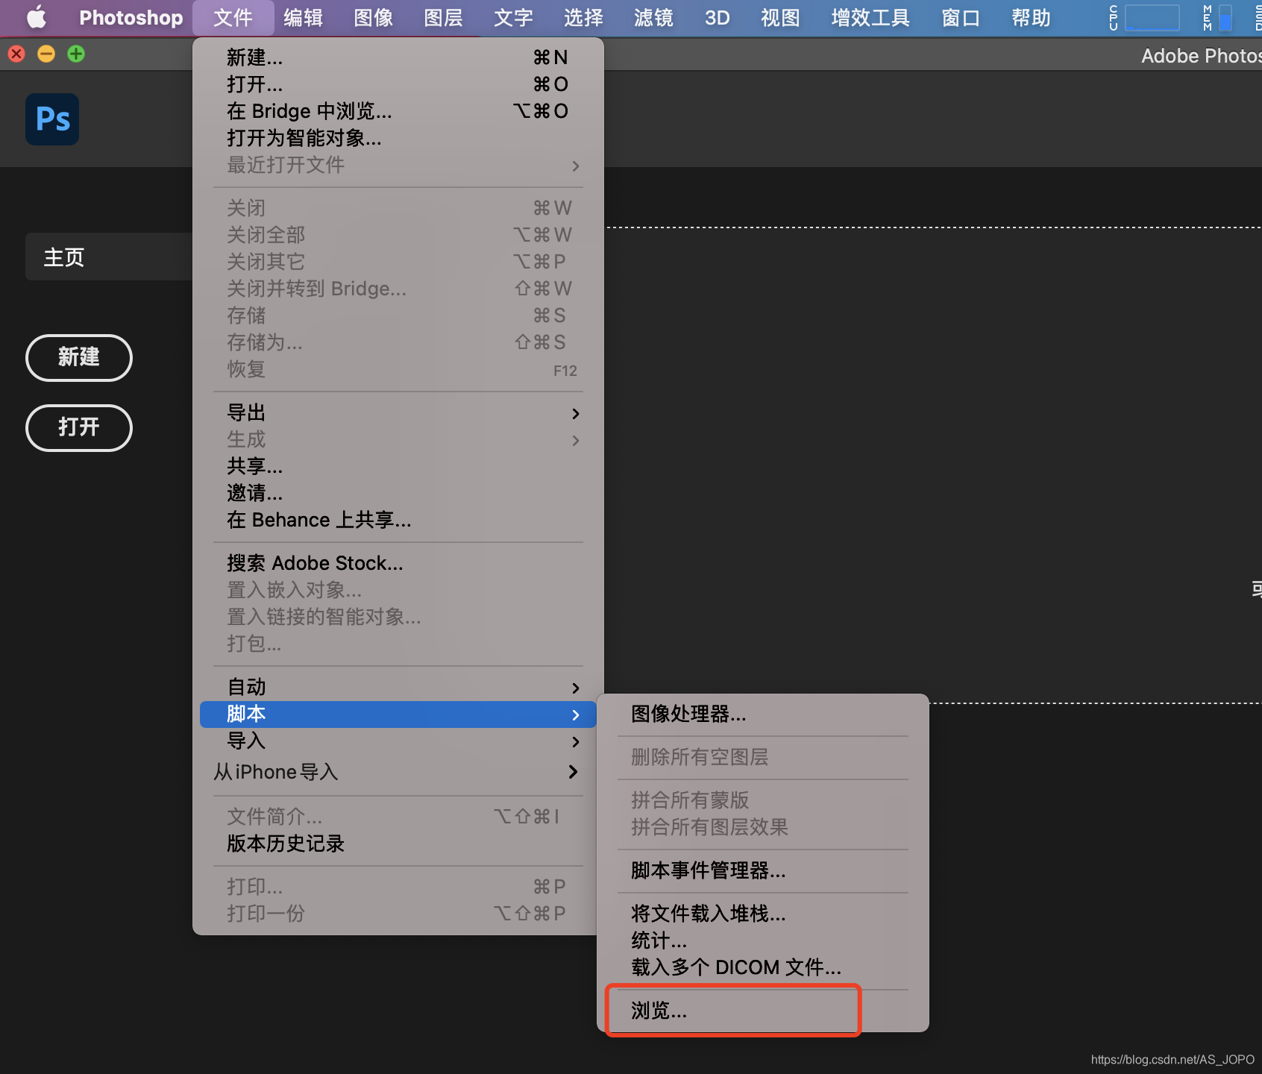Image resolution: width=1262 pixels, height=1074 pixels.
Task: Open 图像处理器... from the scripts submenu
Action: coord(687,715)
